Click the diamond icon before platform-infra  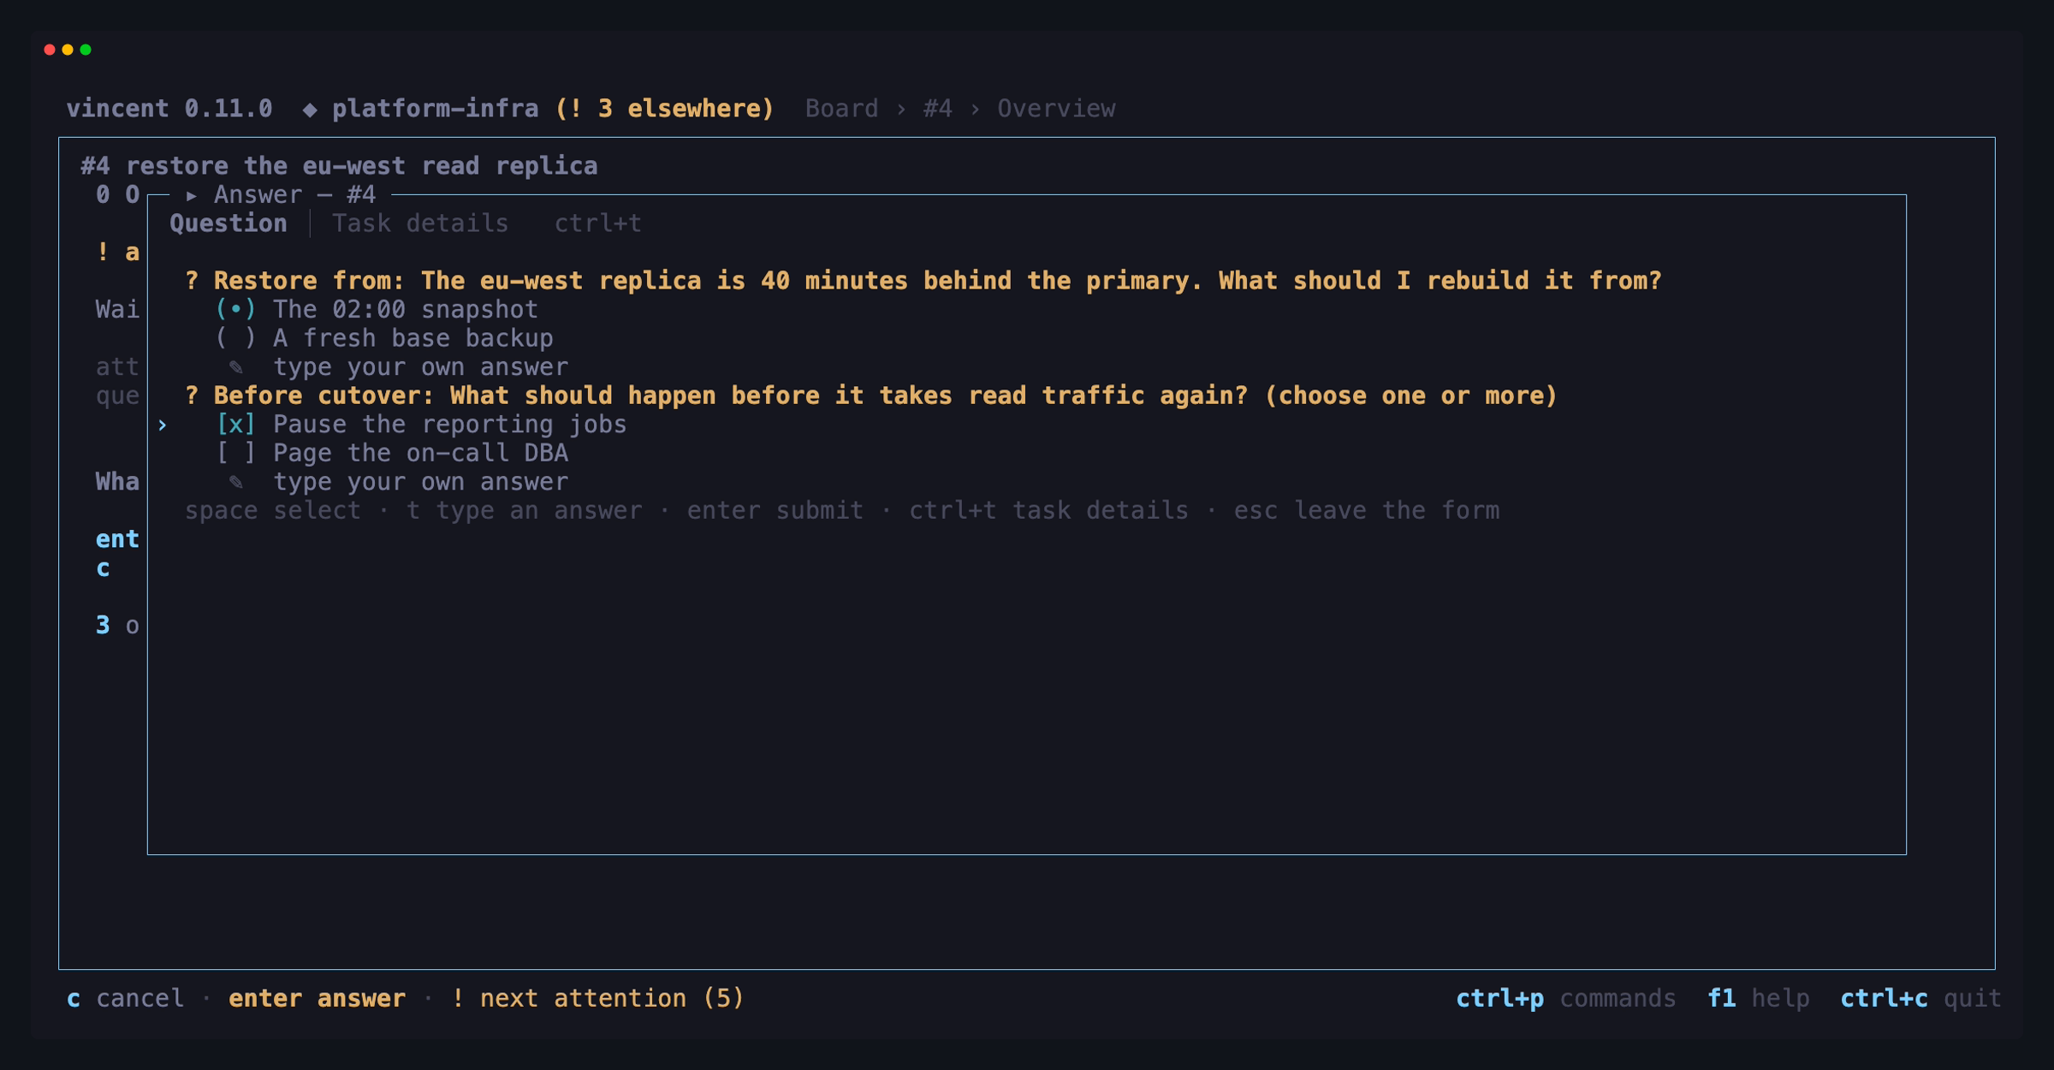coord(310,109)
